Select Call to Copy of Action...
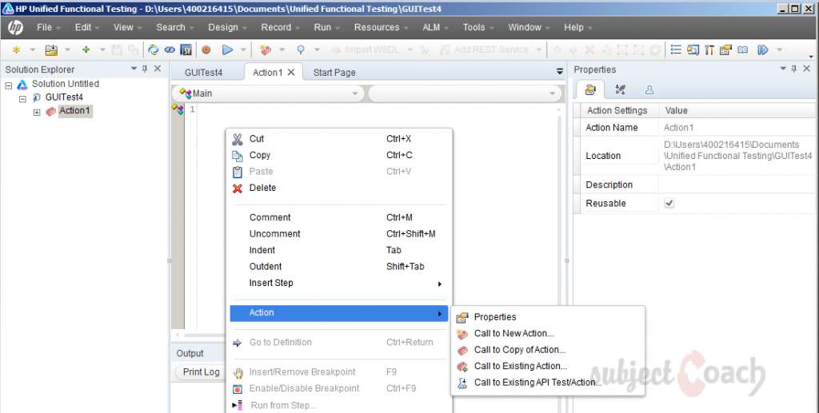Viewport: 819px width, 413px height. click(x=548, y=350)
